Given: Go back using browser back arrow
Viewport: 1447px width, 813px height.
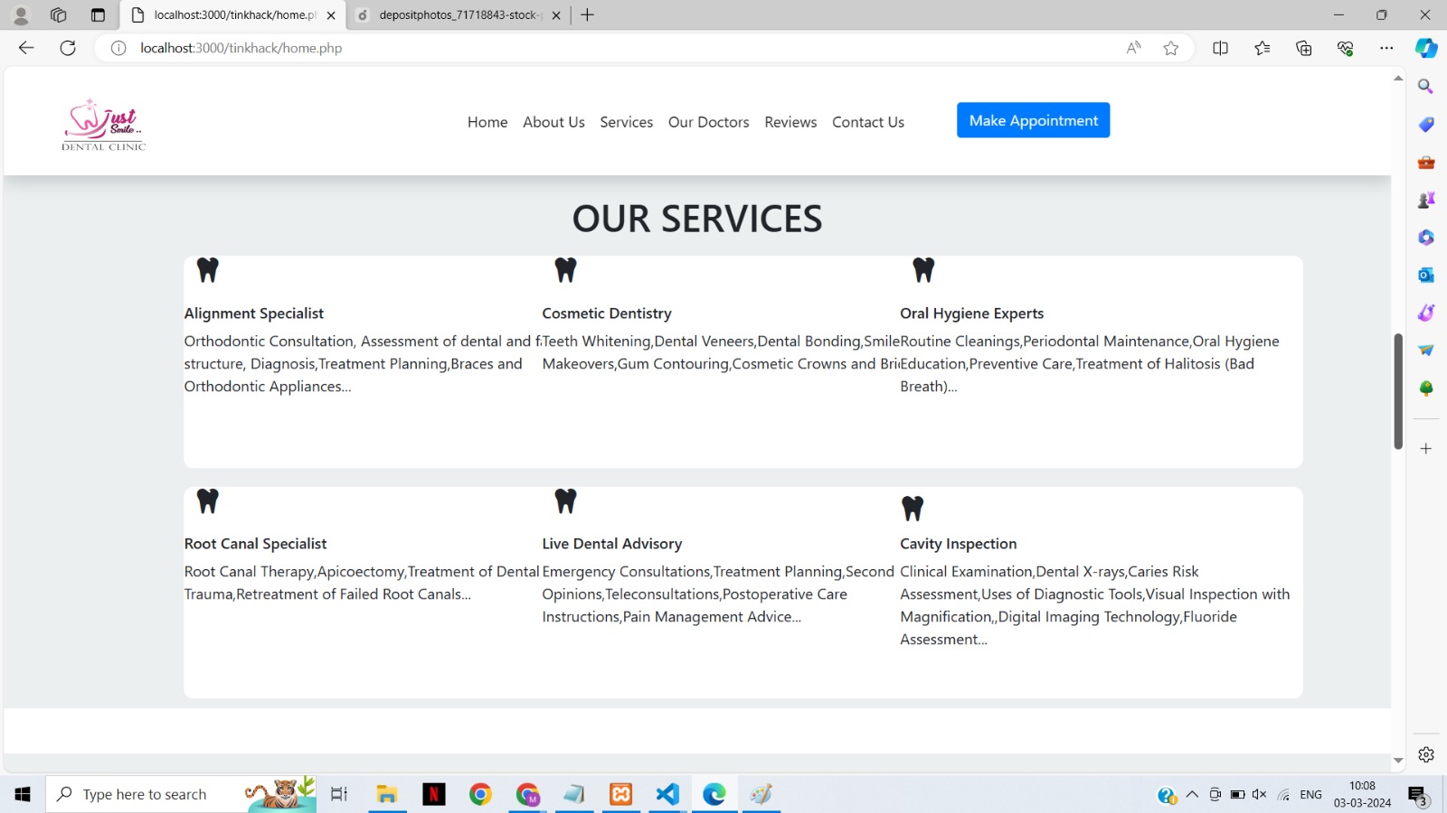Looking at the screenshot, I should (26, 48).
